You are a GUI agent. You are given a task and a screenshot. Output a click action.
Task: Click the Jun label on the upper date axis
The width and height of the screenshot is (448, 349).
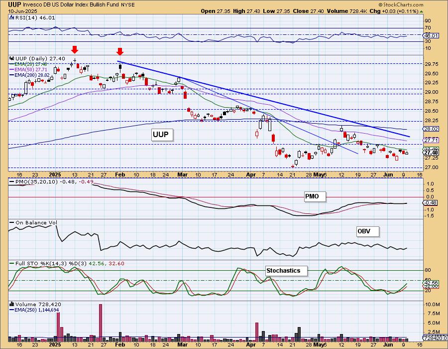[388, 174]
